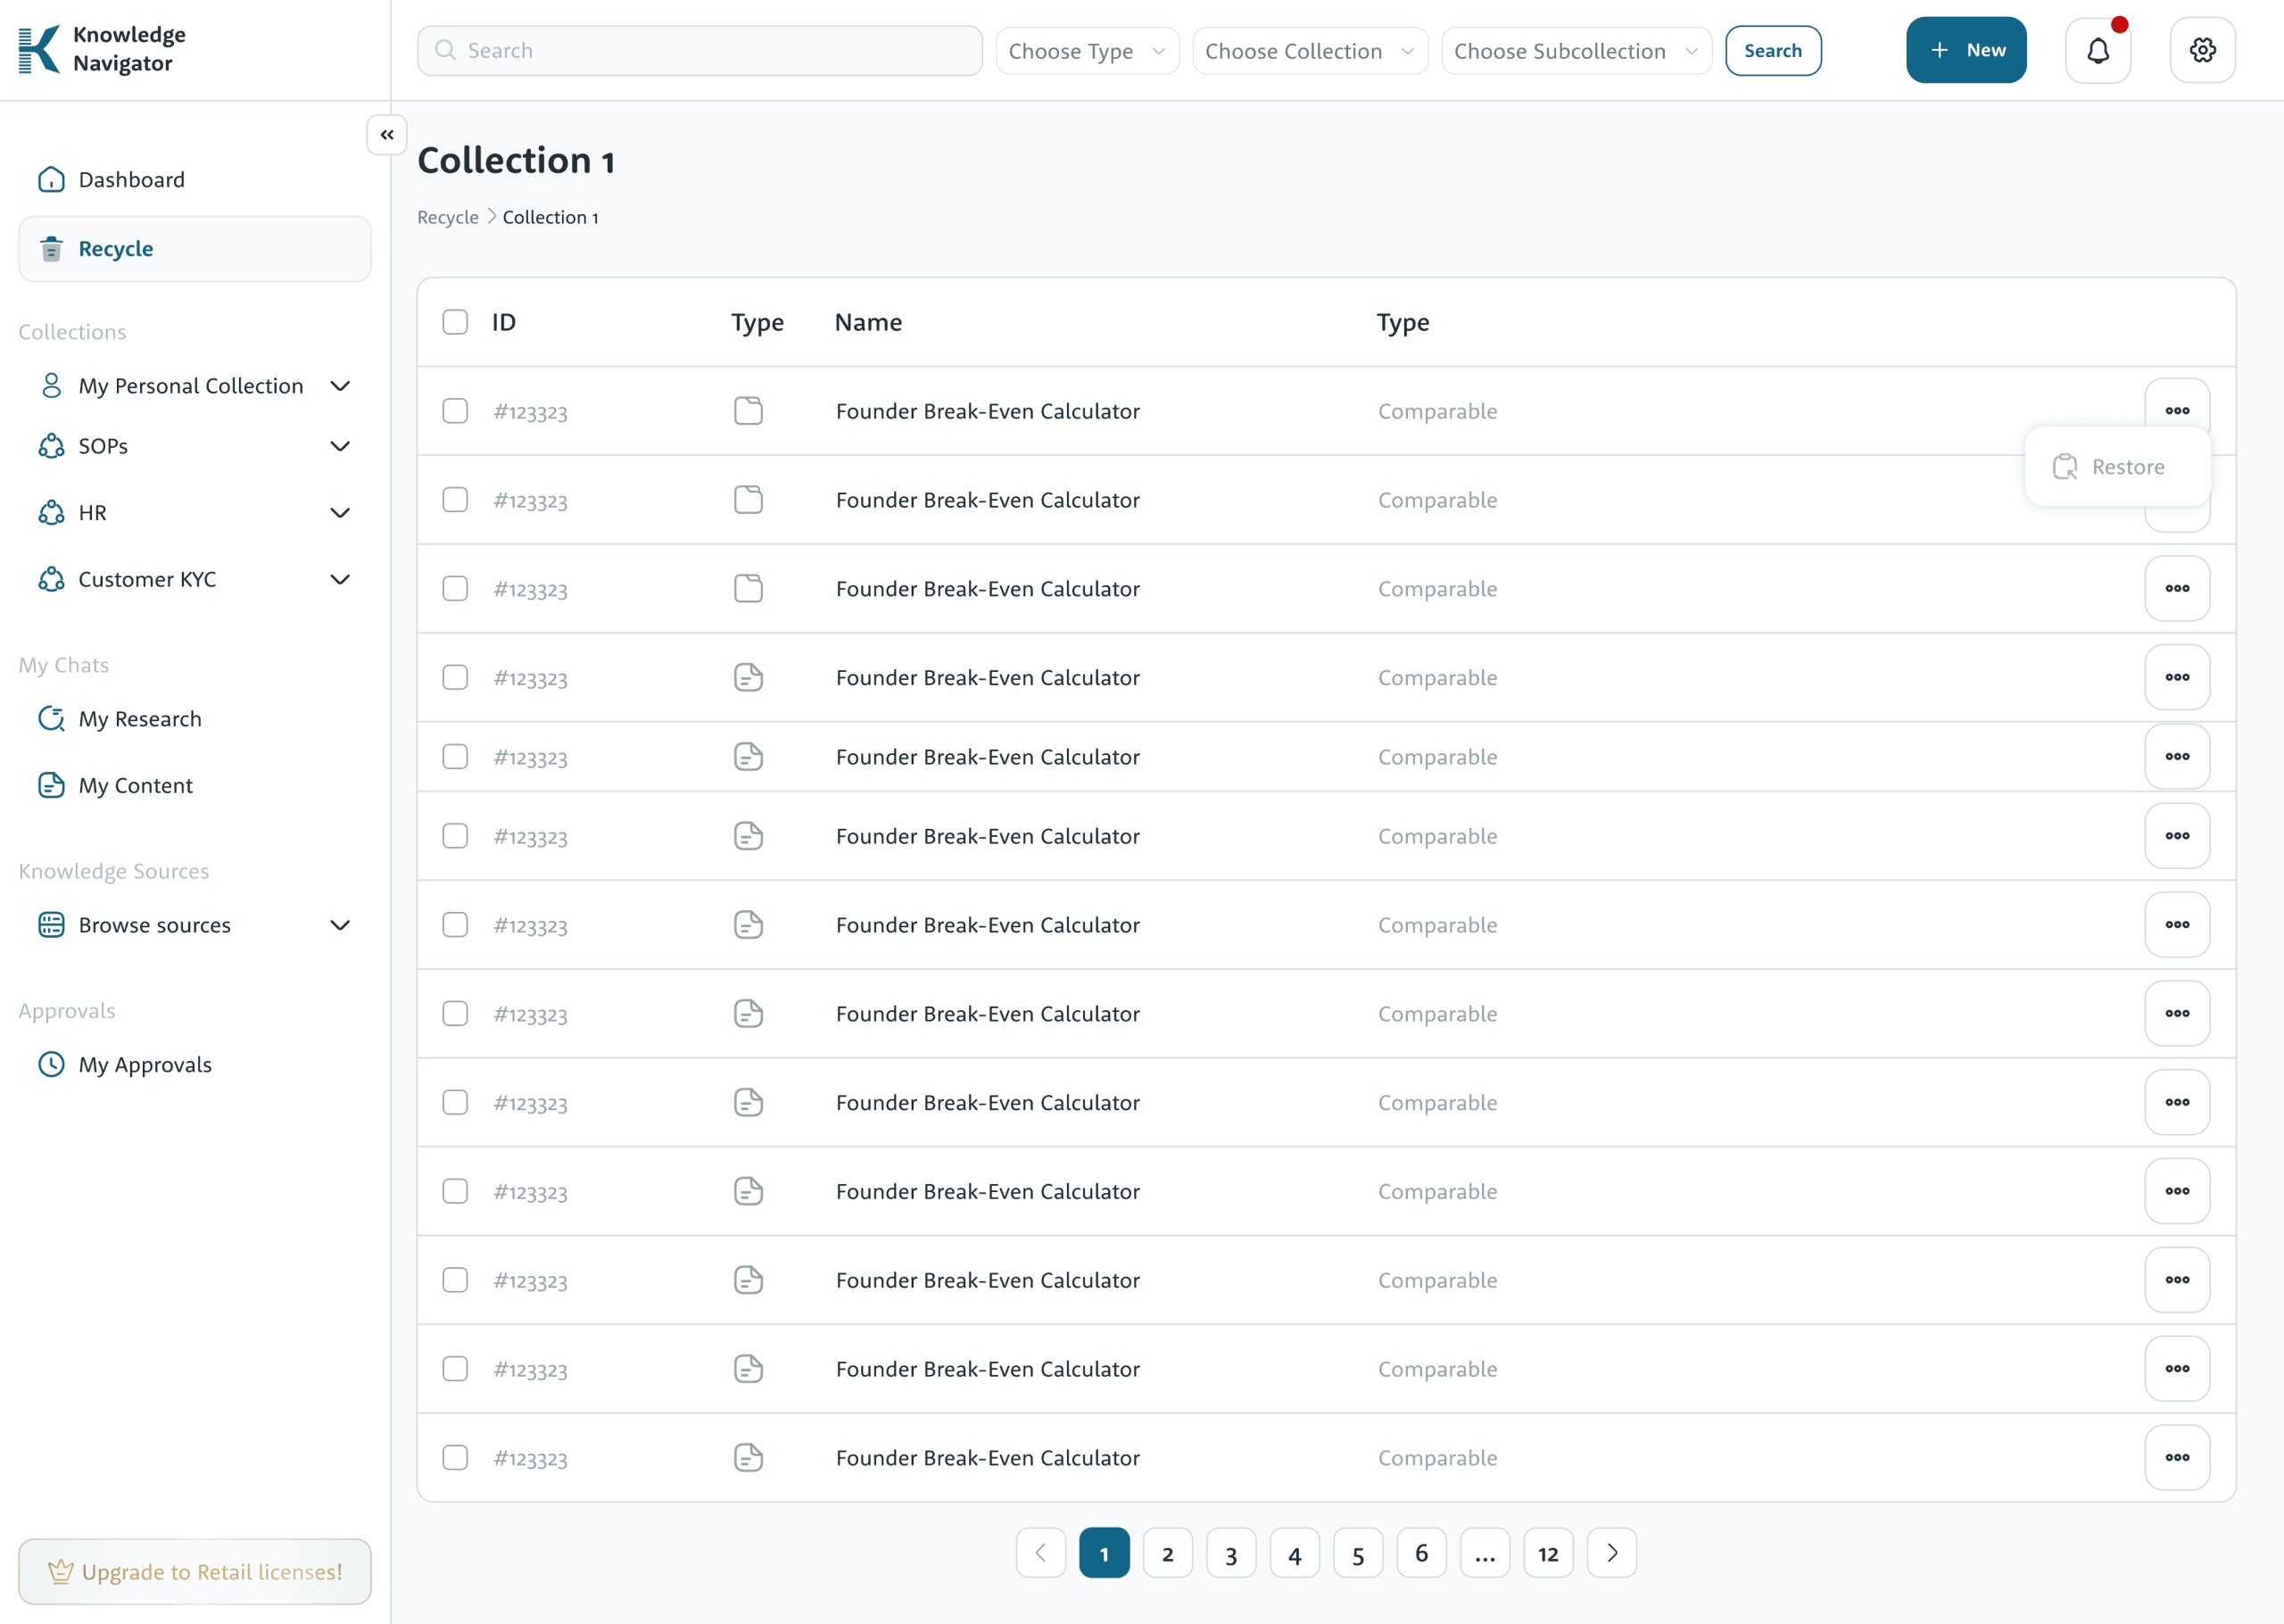The width and height of the screenshot is (2284, 1624).
Task: Check the first row's checkbox
Action: [x=455, y=411]
